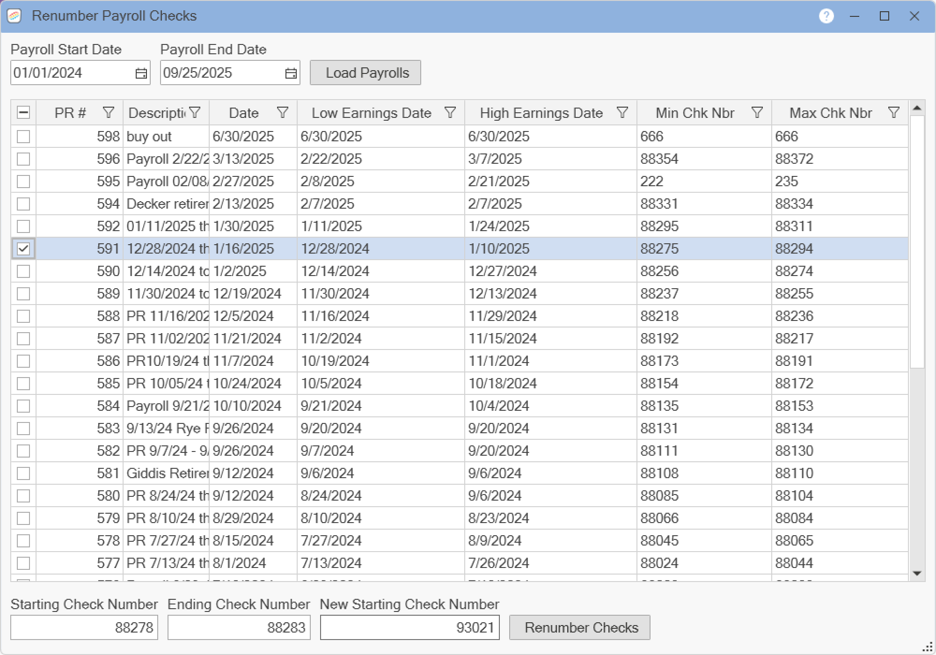Check the payroll 598 buy out checkbox
This screenshot has width=936, height=655.
[23, 136]
